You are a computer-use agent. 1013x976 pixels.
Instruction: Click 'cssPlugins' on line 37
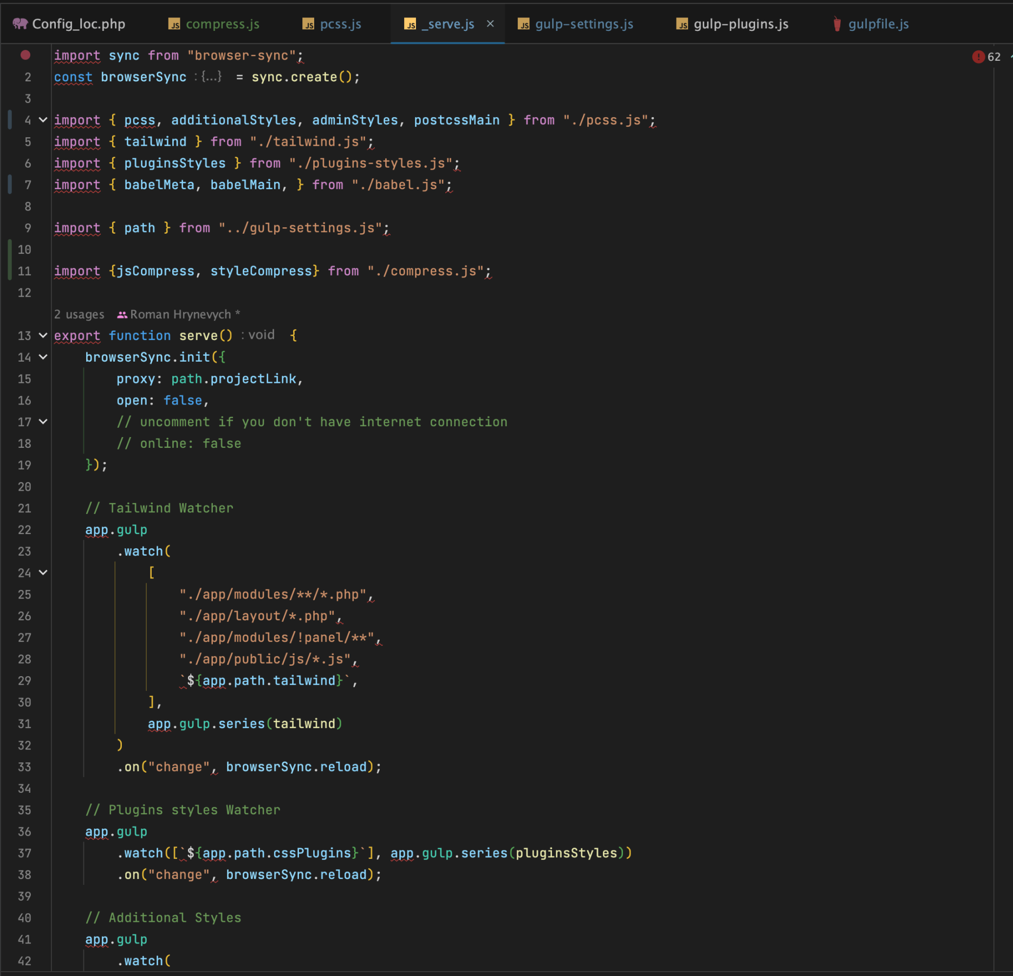pos(312,853)
